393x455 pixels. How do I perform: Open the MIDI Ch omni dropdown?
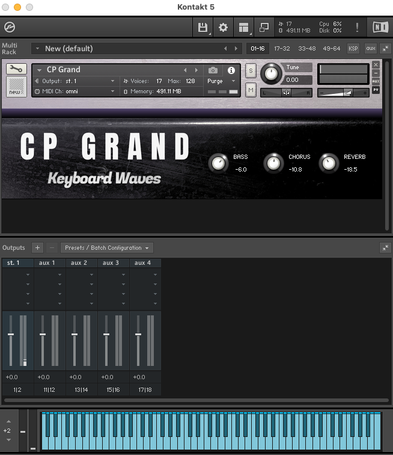pos(113,91)
